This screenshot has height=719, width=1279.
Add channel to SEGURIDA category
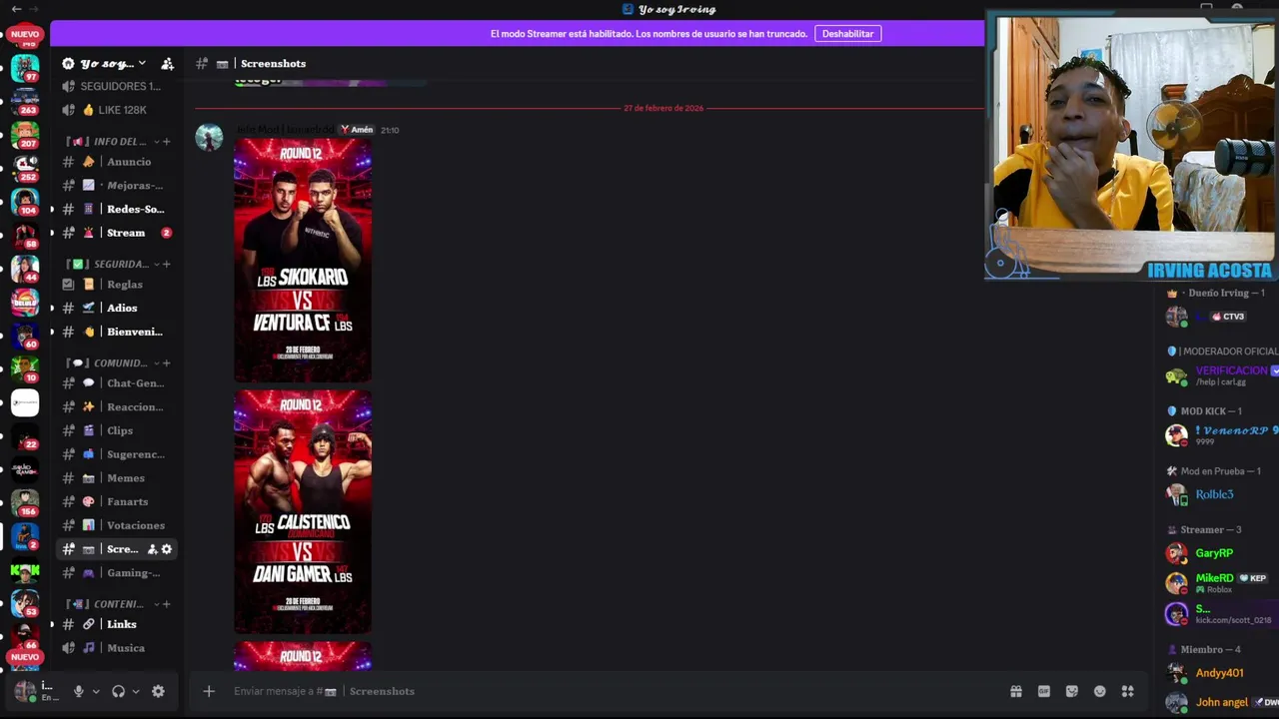(x=166, y=264)
